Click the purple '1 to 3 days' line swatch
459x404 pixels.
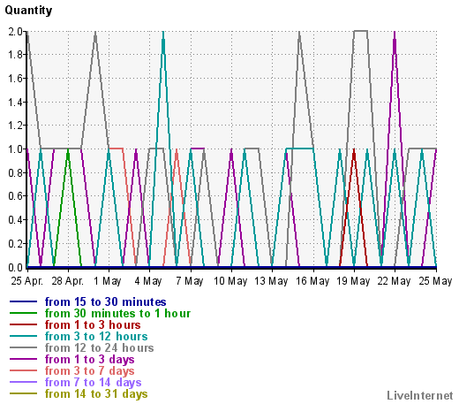23,359
